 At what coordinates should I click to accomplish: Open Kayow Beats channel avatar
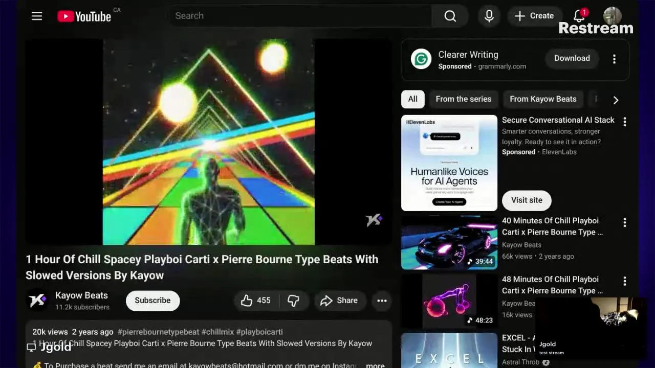[x=37, y=300]
